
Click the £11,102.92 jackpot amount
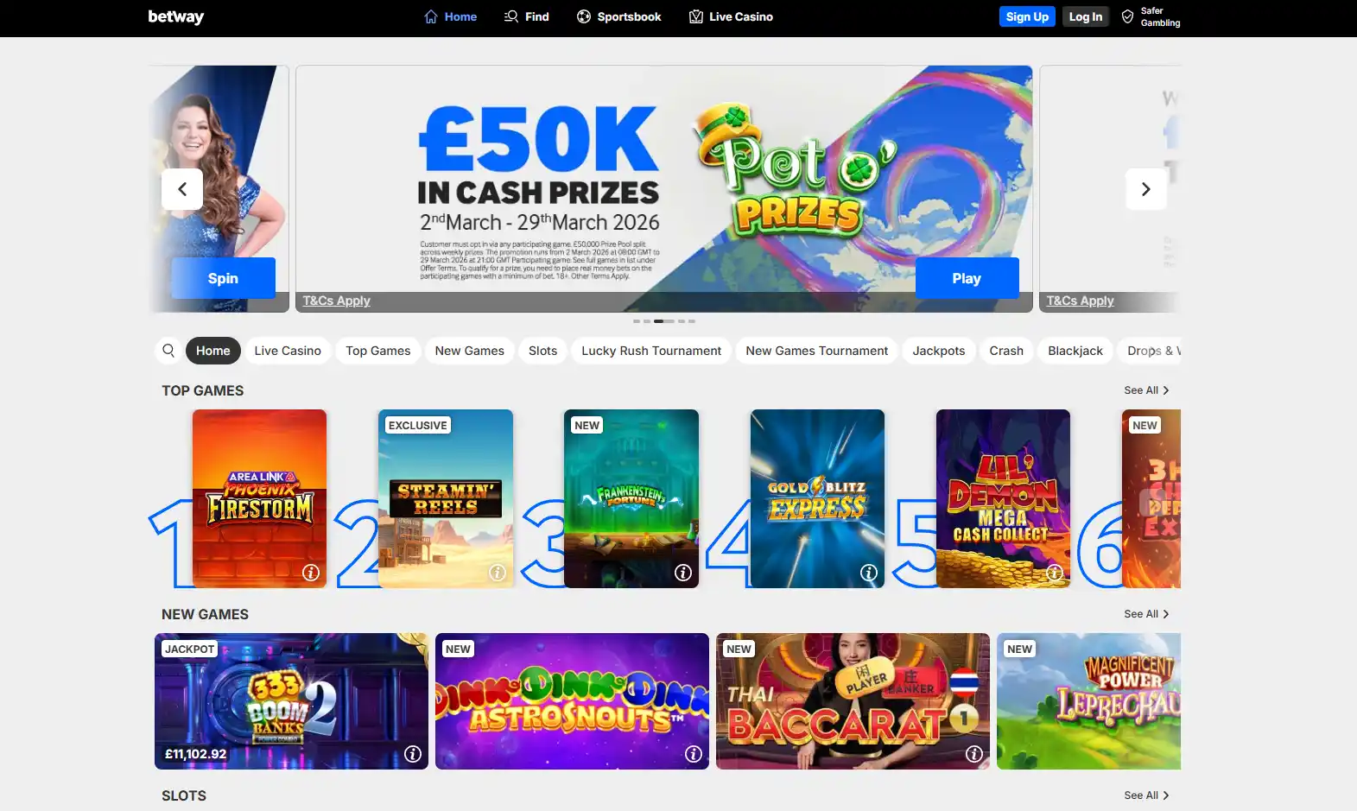tap(196, 754)
